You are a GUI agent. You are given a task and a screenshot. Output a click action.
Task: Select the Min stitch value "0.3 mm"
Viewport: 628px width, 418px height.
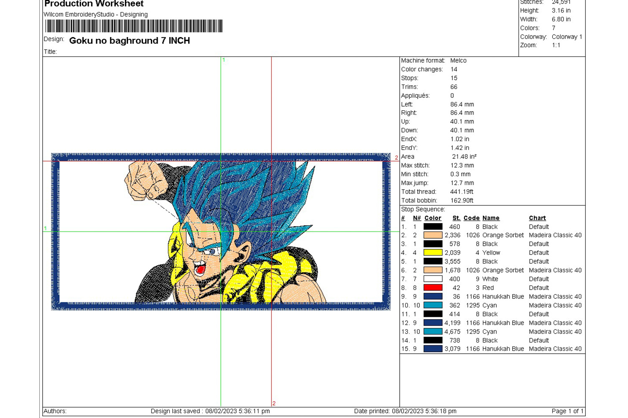(x=460, y=174)
